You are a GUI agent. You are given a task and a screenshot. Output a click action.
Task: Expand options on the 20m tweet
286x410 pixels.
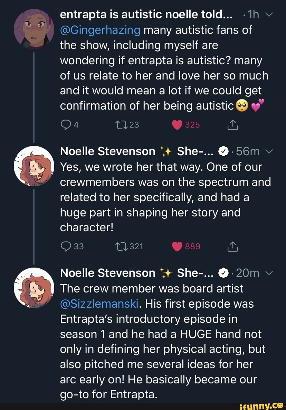[x=270, y=273]
